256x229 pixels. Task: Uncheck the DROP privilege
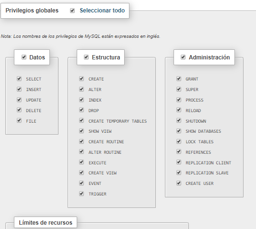(x=81, y=110)
